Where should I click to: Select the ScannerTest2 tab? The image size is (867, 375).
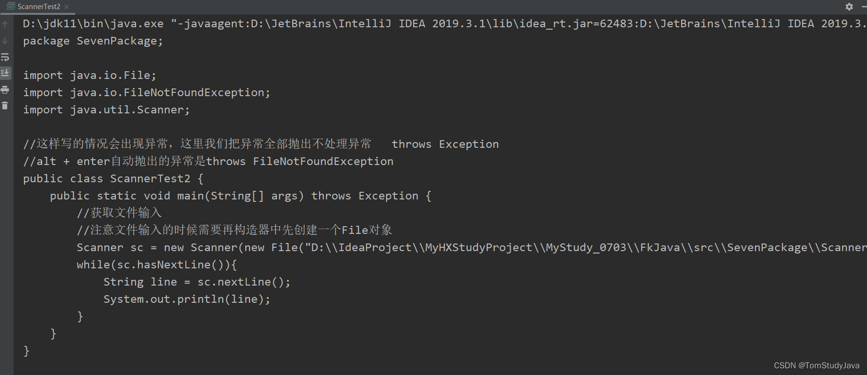click(38, 7)
